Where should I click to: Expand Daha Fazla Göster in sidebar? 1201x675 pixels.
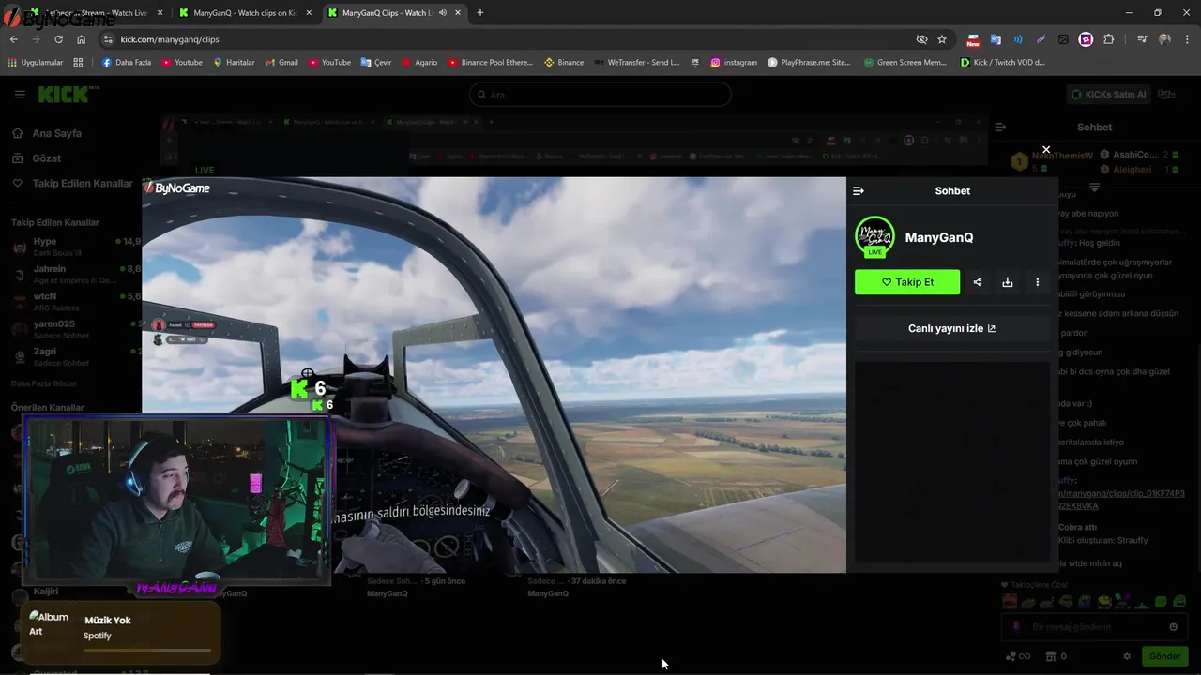click(44, 383)
